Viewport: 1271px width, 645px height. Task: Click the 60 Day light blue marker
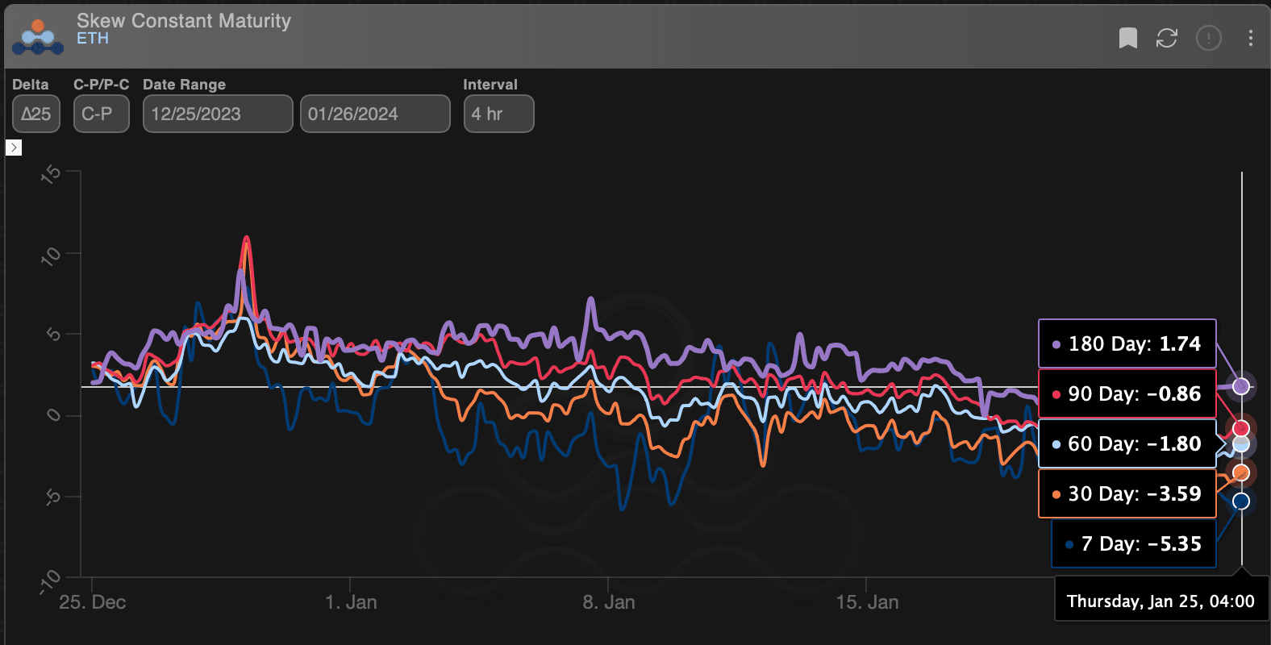[1241, 444]
